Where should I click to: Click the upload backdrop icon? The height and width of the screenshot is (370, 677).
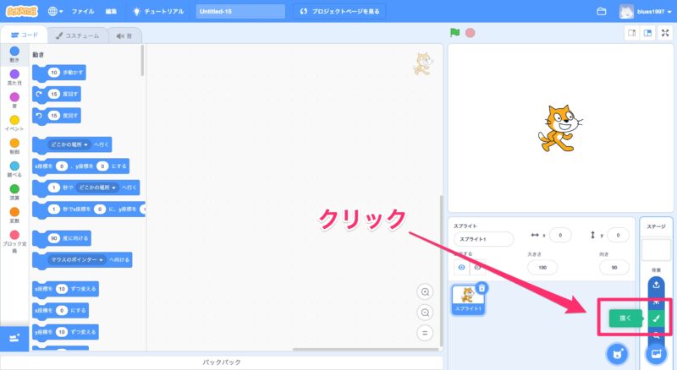pyautogui.click(x=656, y=284)
